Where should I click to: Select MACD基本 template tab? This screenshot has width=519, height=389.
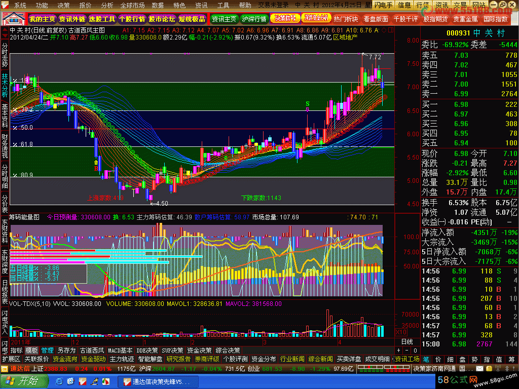120,351
